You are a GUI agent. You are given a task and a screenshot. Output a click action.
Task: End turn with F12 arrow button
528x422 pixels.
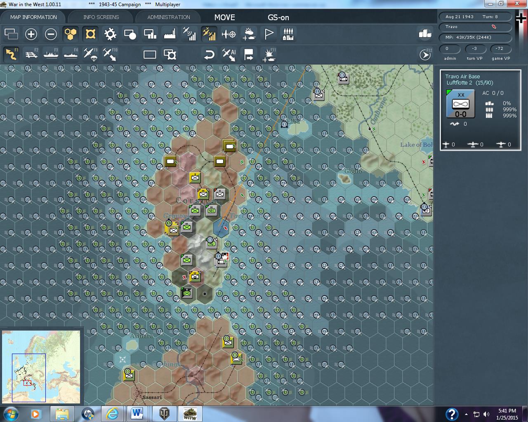point(425,54)
